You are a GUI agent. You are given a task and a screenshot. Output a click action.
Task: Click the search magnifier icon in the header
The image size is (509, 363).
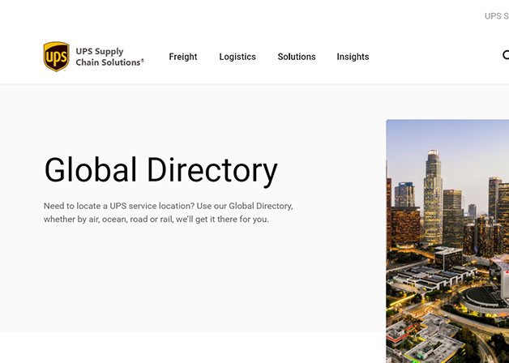pyautogui.click(x=506, y=55)
